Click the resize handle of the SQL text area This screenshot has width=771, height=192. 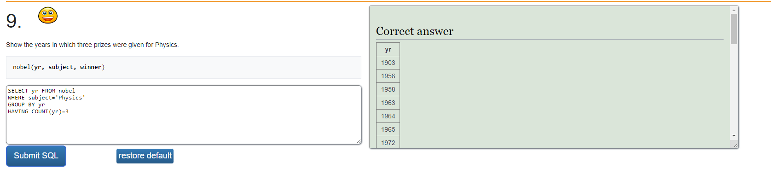tap(359, 141)
